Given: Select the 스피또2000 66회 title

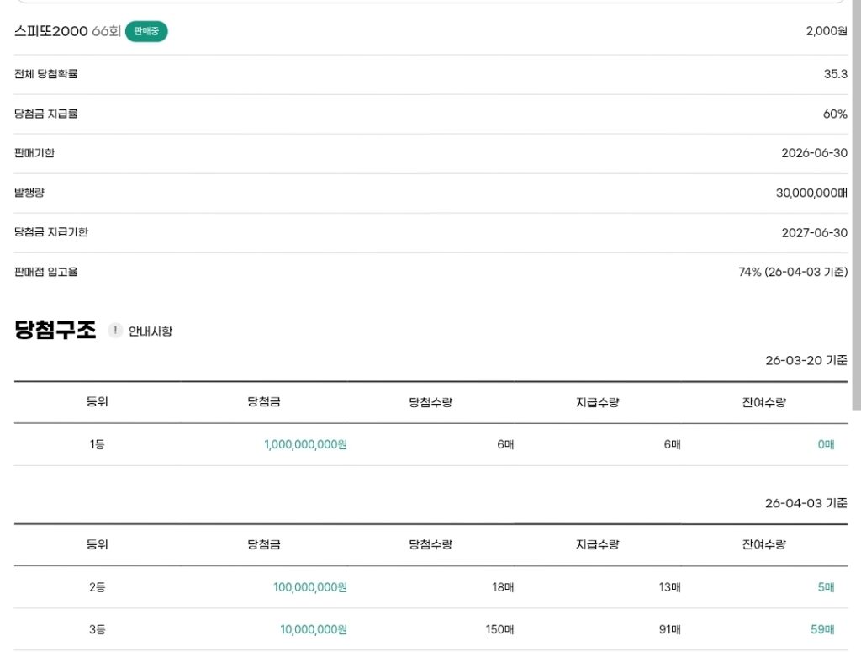Looking at the screenshot, I should (x=67, y=32).
